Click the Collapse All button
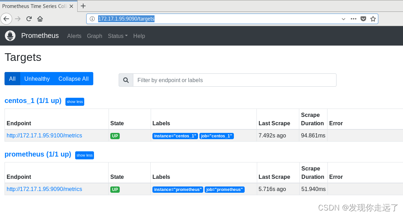Screen dimensions: 403x215 pos(73,79)
